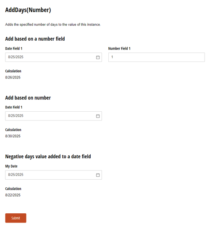Click into the My Date input field
This screenshot has height=228, width=210.
(53, 175)
